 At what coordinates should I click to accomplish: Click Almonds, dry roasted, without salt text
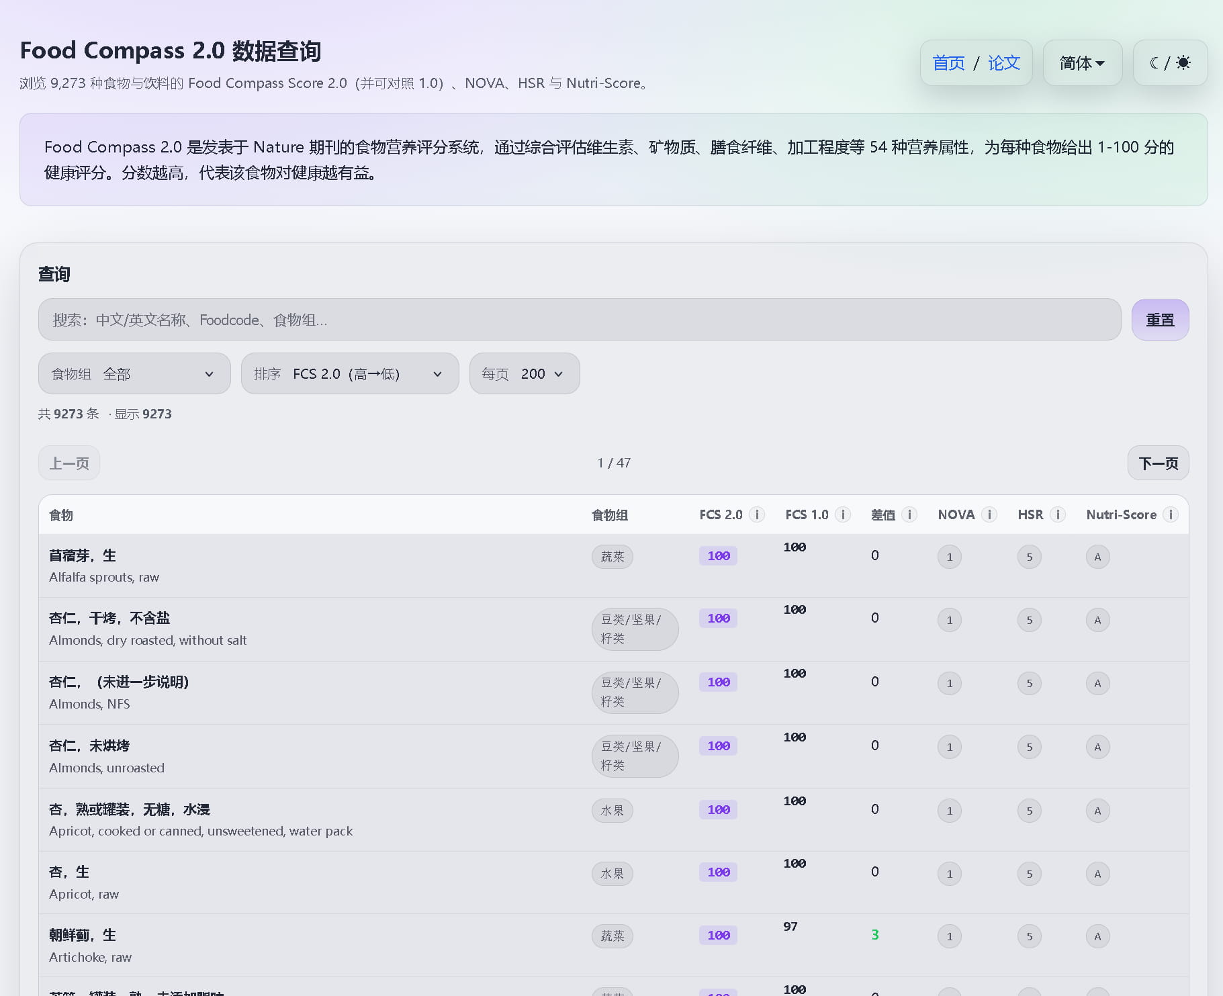pyautogui.click(x=148, y=640)
